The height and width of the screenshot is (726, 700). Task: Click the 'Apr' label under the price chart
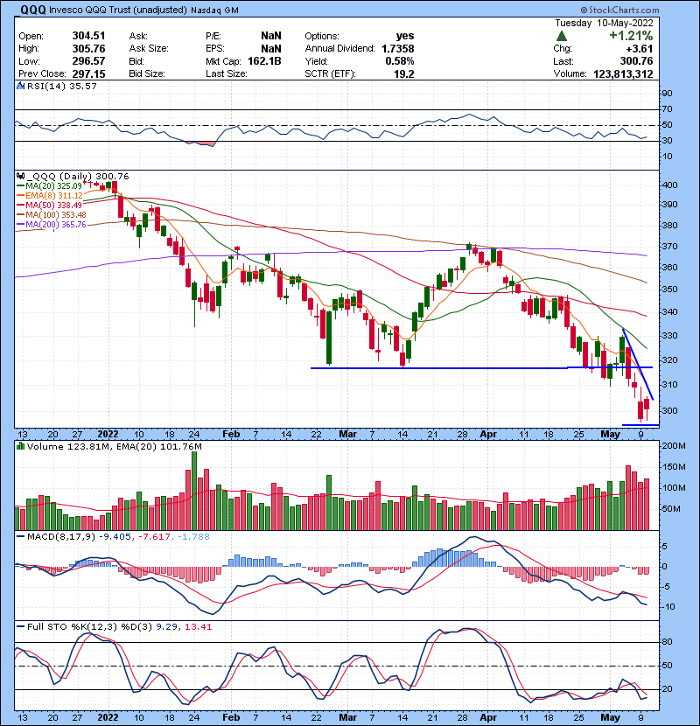488,435
